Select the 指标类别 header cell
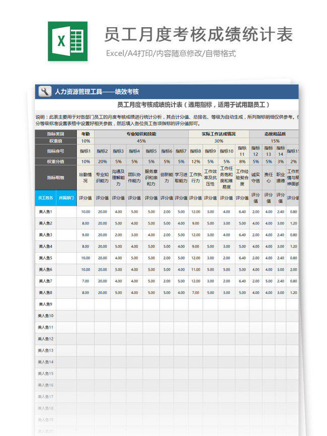Image resolution: width=327 pixels, height=436 pixels. point(56,134)
